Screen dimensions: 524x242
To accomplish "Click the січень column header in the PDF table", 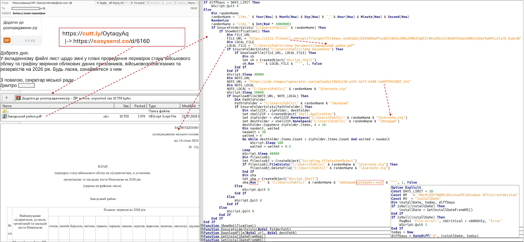I will pyautogui.click(x=53, y=226).
